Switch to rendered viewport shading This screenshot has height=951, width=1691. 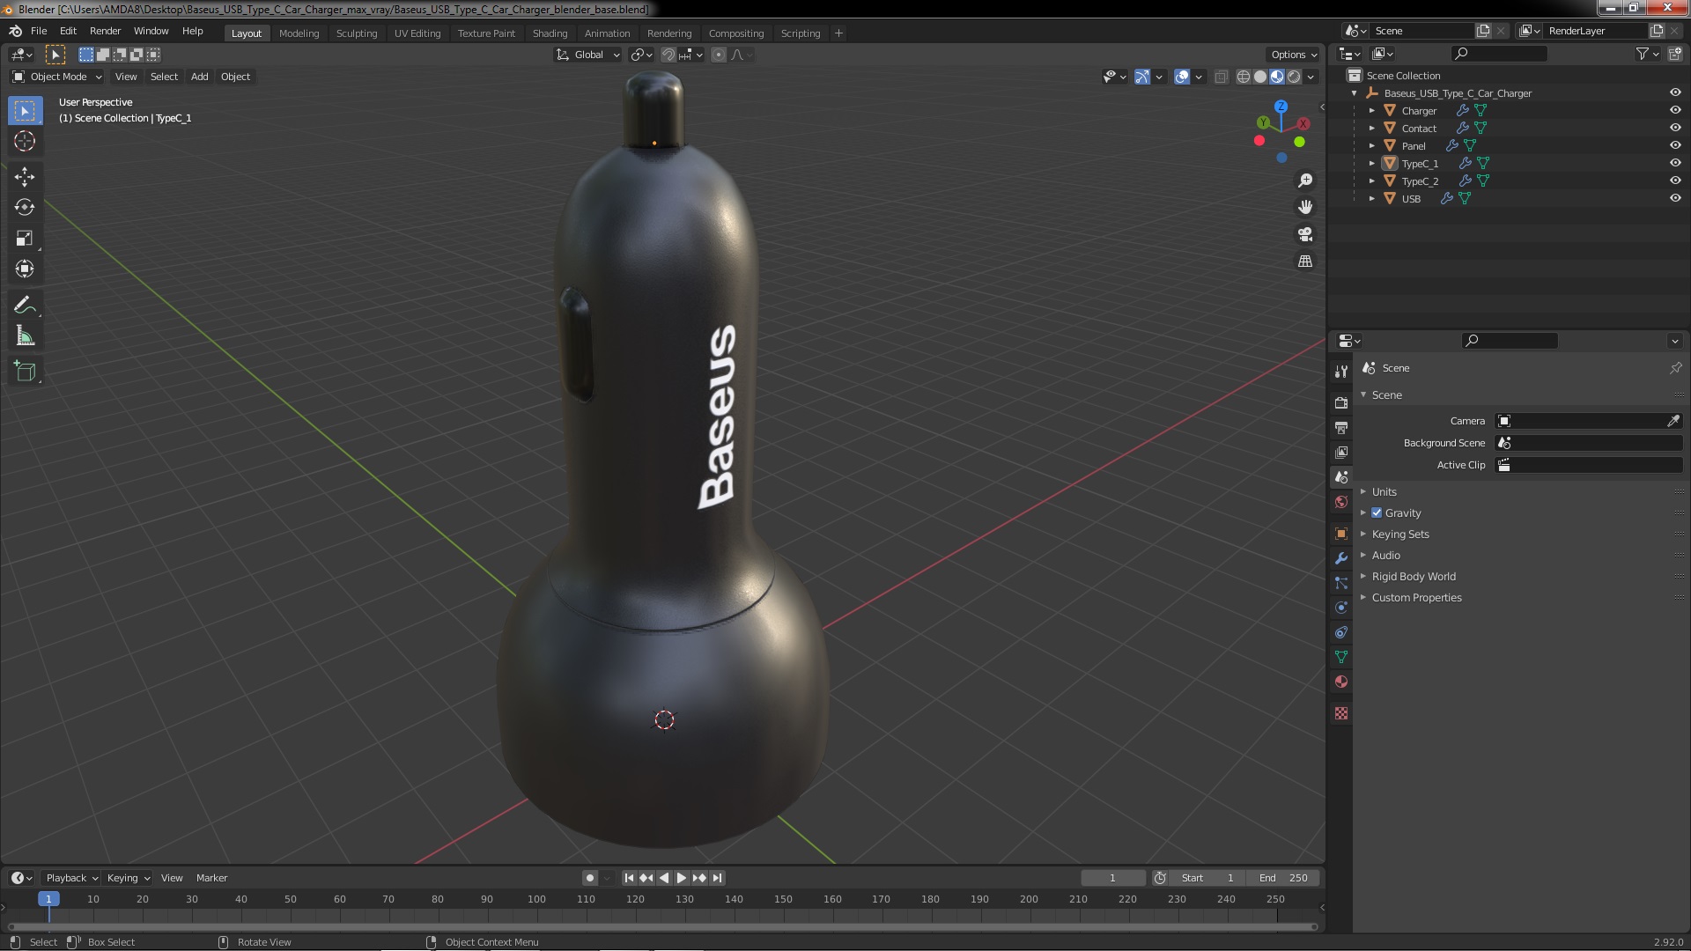1294,77
